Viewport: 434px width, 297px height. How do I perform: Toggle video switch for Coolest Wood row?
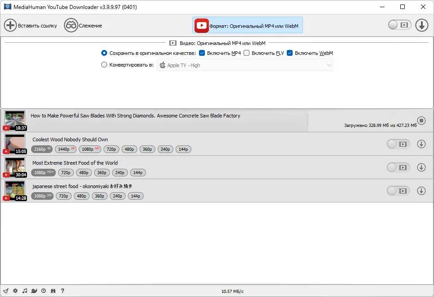pos(398,144)
